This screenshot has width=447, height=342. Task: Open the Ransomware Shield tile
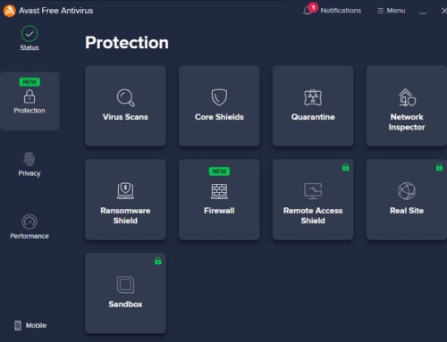pyautogui.click(x=125, y=199)
